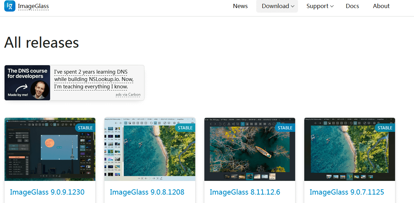Open the ImageGlass 8.11.12.6 screenshot thumbnail
414x203 pixels.
[x=250, y=149]
